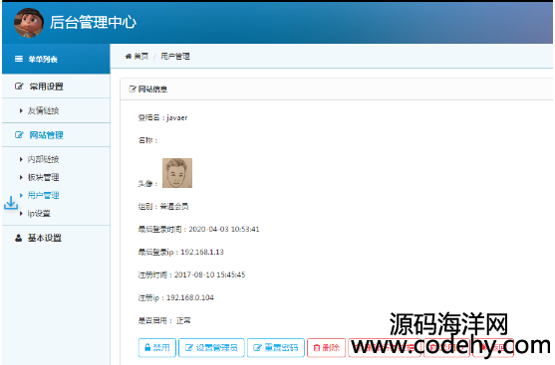The width and height of the screenshot is (555, 365).
Task: Collapse the 网站管理 sidebar section
Action: pos(56,135)
